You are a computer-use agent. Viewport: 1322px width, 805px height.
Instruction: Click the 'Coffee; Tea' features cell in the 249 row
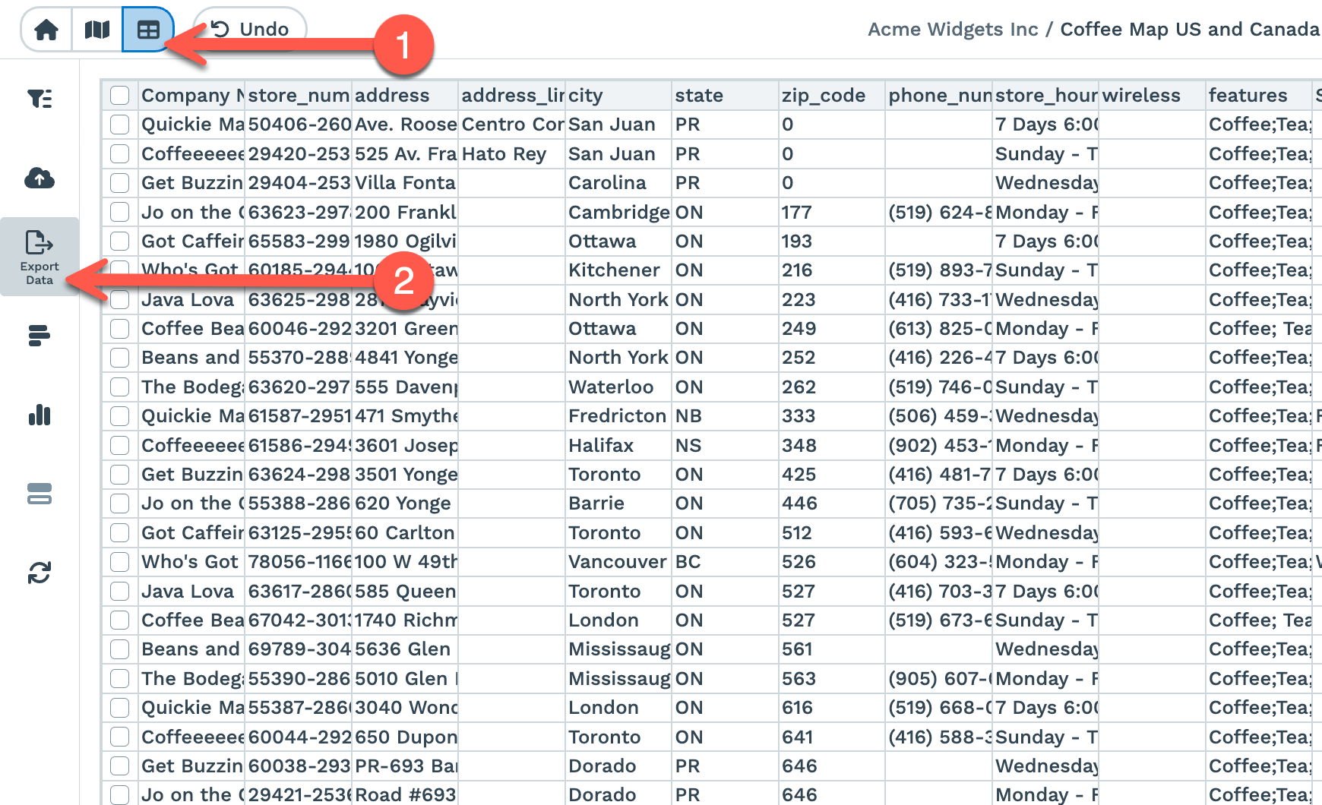click(x=1259, y=329)
